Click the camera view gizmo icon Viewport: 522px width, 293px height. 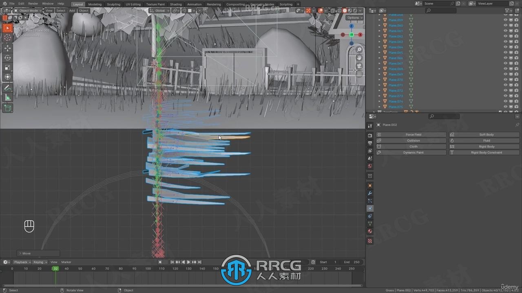click(x=359, y=66)
